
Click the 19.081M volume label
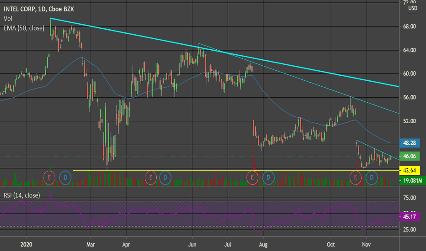coord(413,180)
